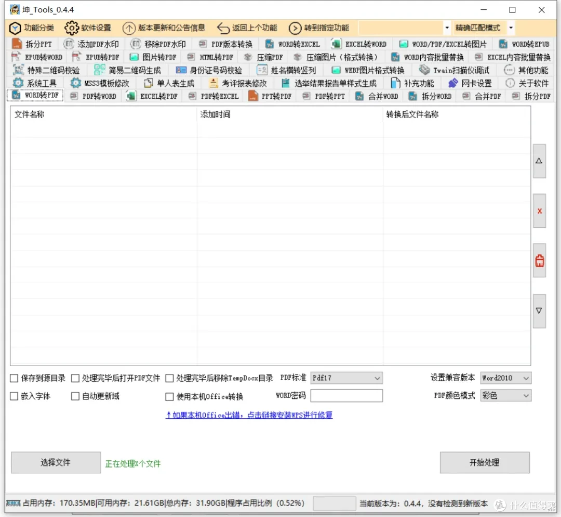561x517 pixels.
Task: Open 身份证号码校验 tool
Action: (x=209, y=70)
